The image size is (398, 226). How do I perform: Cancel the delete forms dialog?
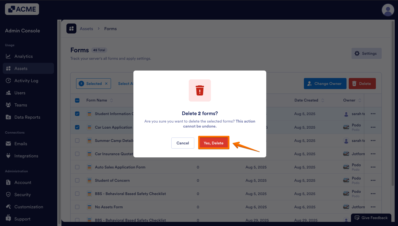[183, 143]
